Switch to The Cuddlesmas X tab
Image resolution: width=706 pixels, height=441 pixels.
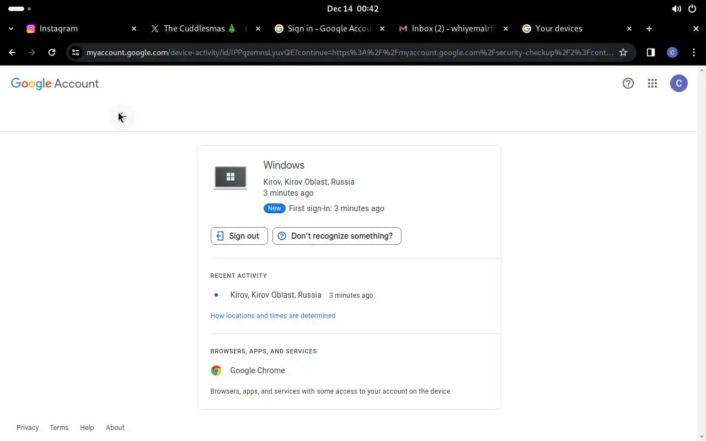[x=206, y=29]
